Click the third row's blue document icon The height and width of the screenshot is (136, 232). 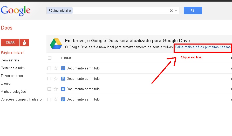click(x=63, y=89)
